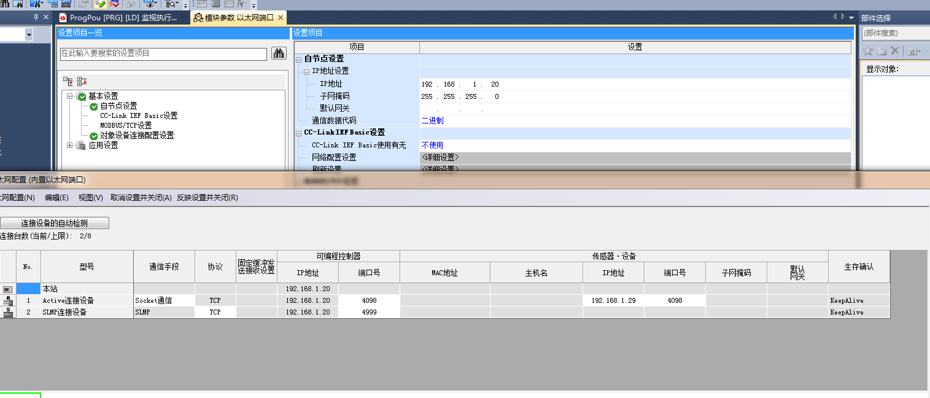
Task: Click 反映设置并关闭(R) to apply and close
Action: click(207, 198)
